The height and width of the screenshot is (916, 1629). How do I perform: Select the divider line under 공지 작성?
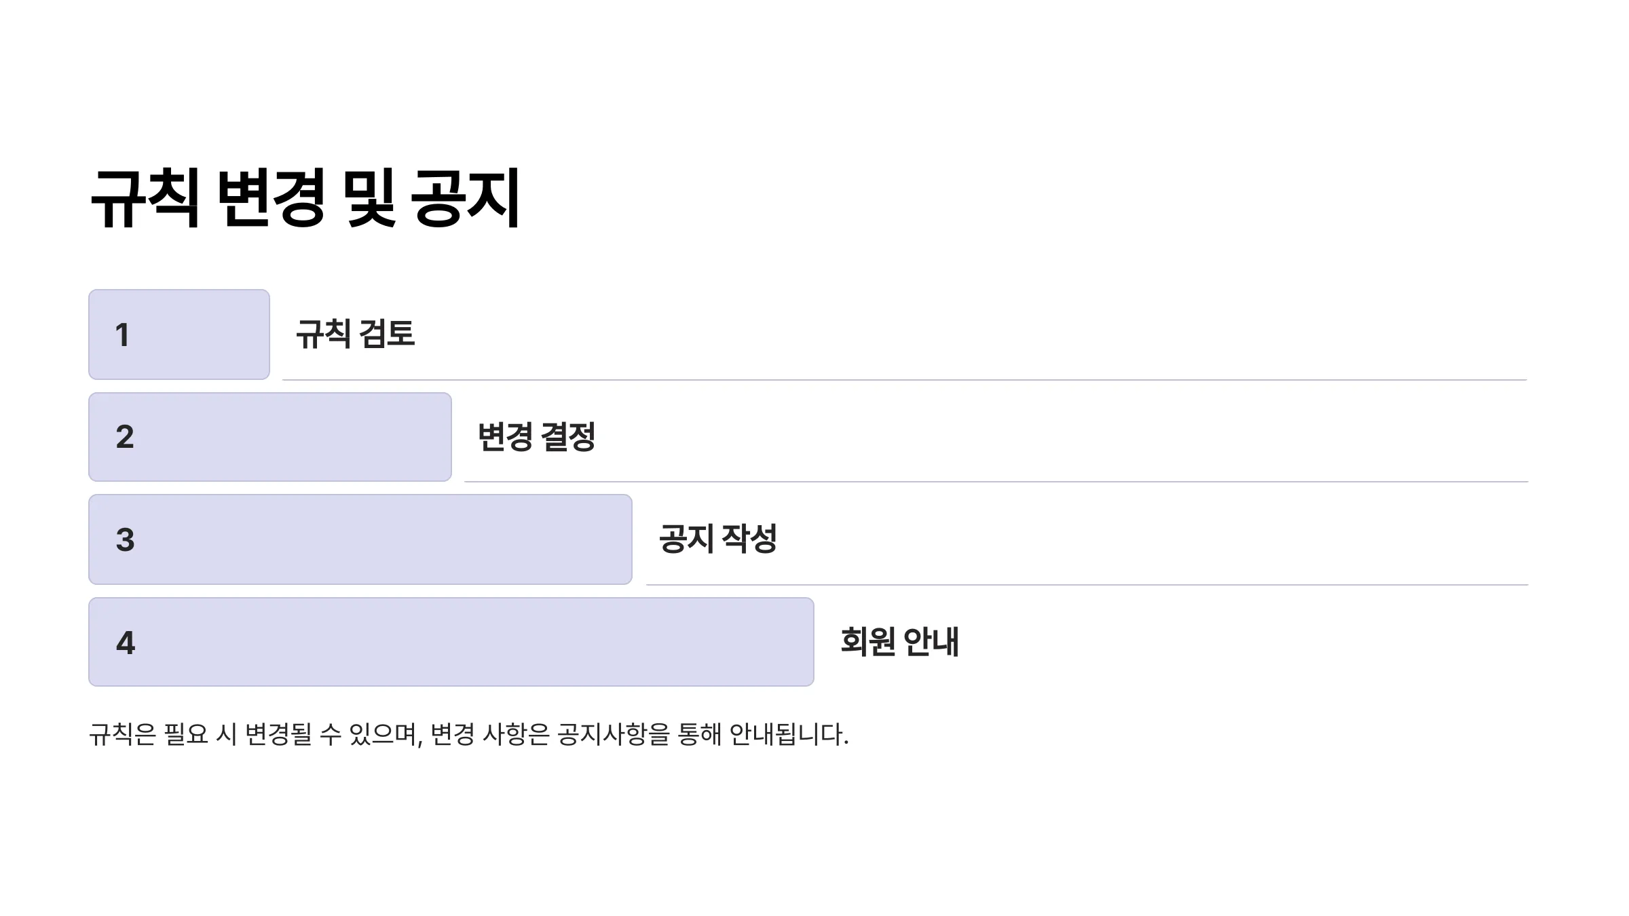point(1087,584)
